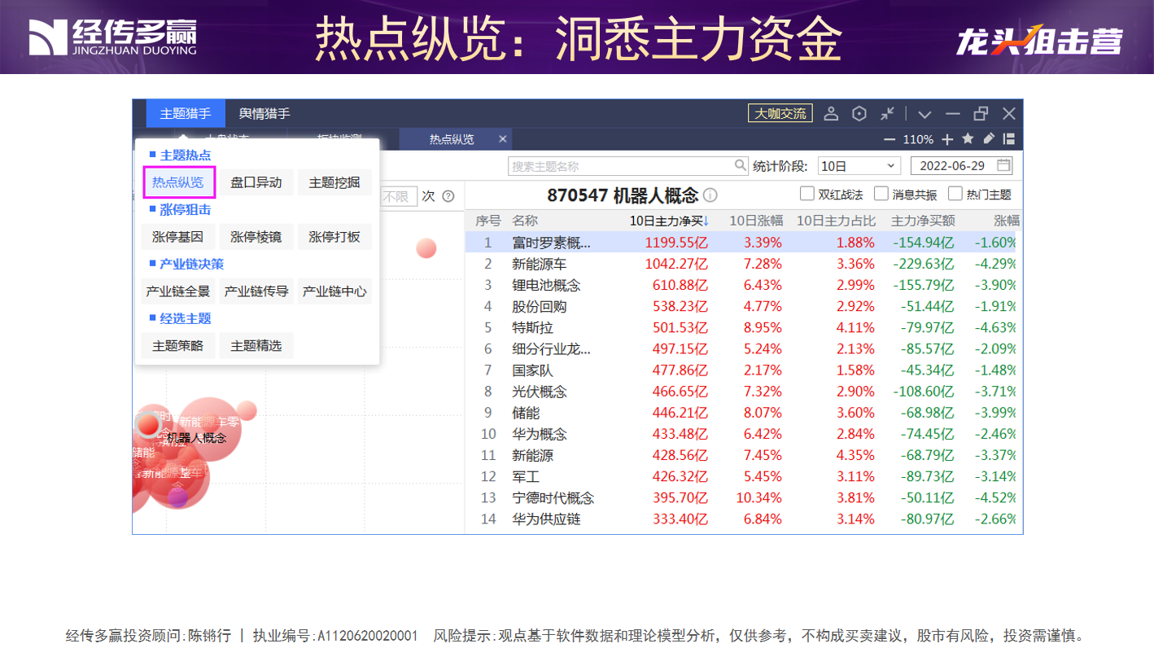This screenshot has height=648, width=1154.
Task: Select the 主题猎手 menu tab
Action: pyautogui.click(x=186, y=114)
